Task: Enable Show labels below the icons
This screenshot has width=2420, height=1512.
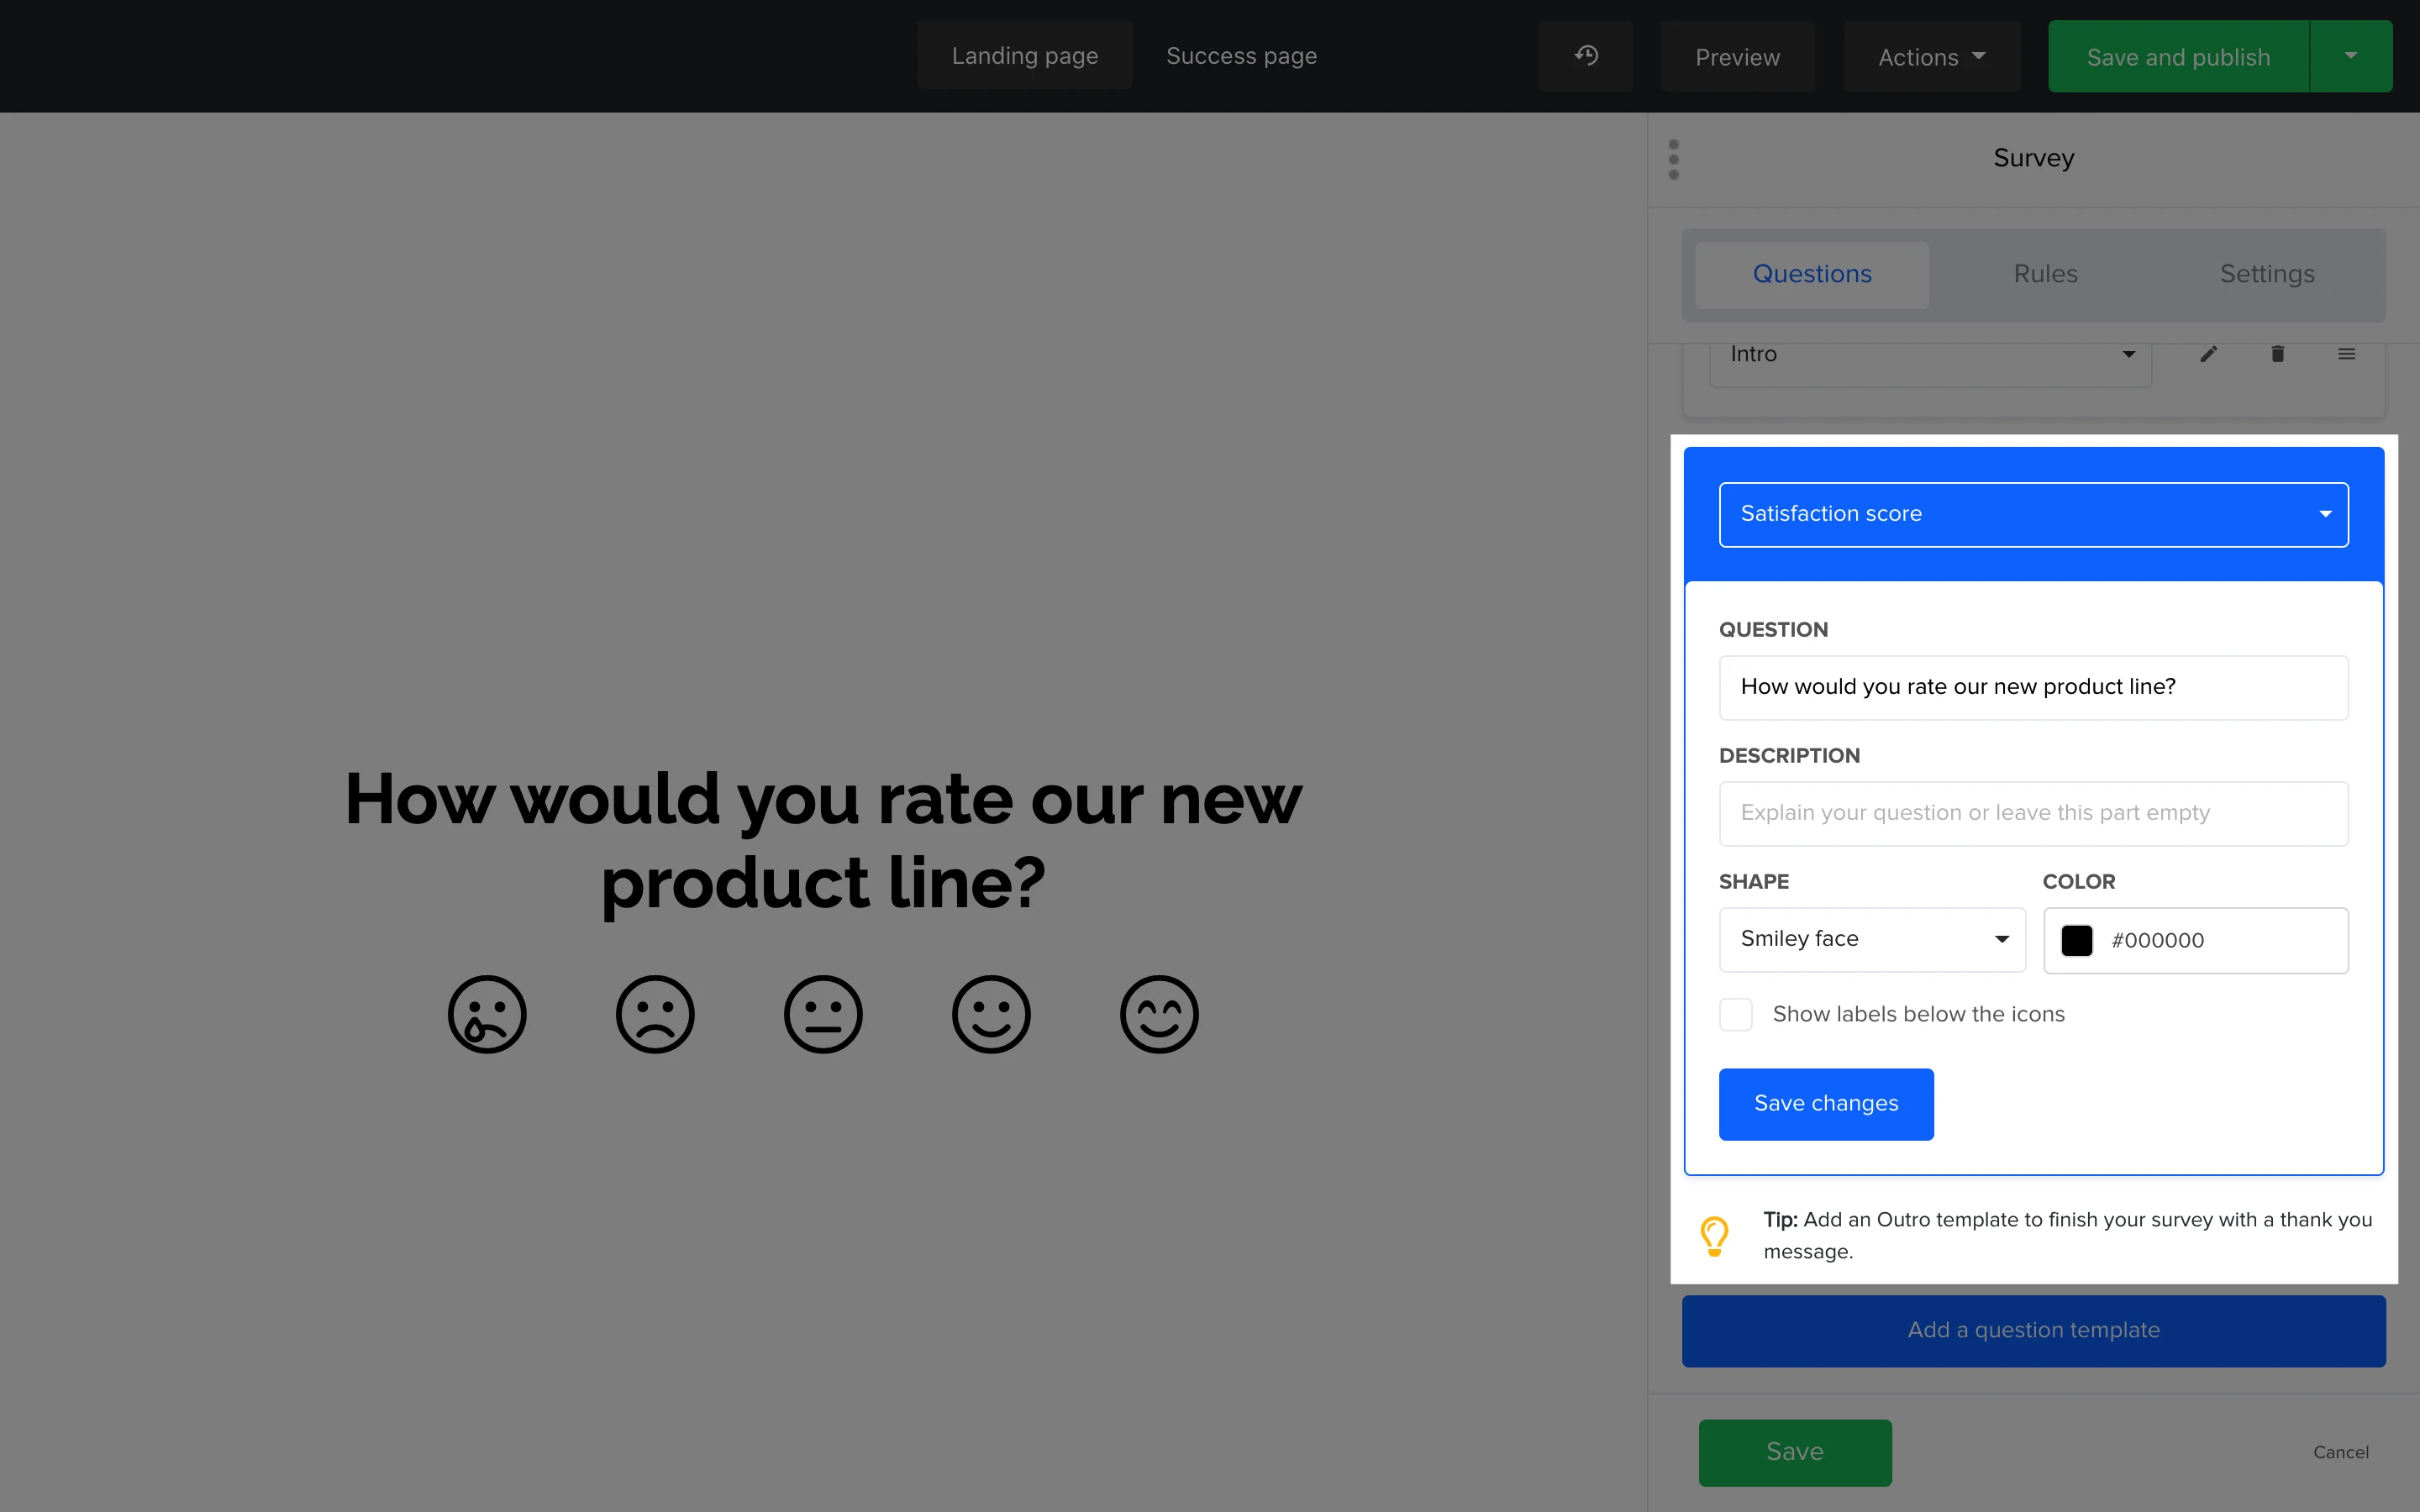Action: (x=1736, y=1014)
